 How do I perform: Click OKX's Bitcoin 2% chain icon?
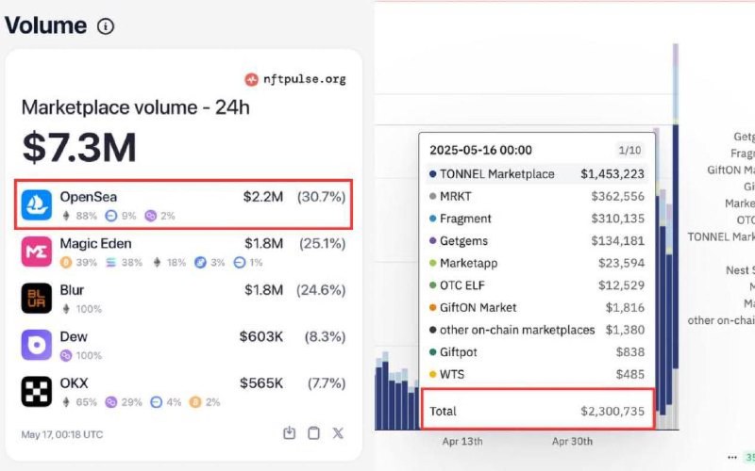click(195, 402)
